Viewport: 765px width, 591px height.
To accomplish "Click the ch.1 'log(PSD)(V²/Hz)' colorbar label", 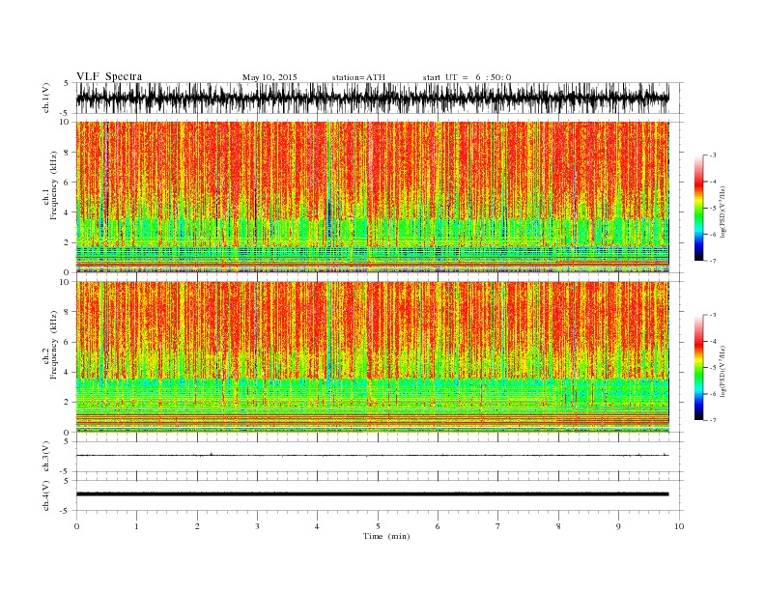I will point(722,211).
